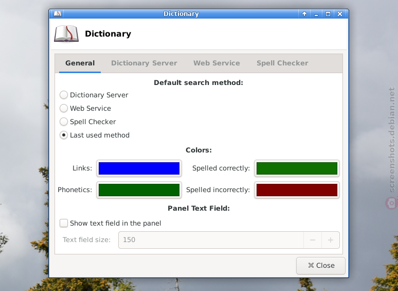This screenshot has width=398, height=291.
Task: Open the Spelled incorrectly red color swatch
Action: pyautogui.click(x=297, y=190)
